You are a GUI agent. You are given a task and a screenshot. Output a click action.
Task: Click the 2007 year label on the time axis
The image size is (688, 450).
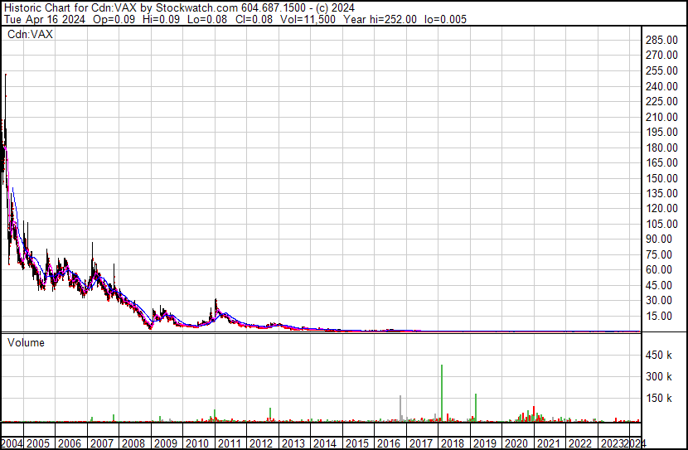pos(102,443)
